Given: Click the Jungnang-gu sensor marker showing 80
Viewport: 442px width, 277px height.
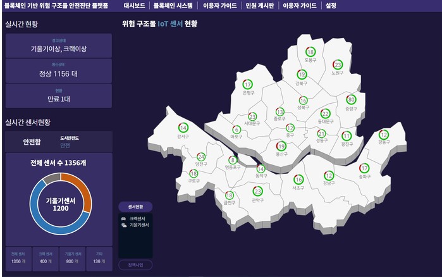Looking at the screenshot, I should [351, 100].
